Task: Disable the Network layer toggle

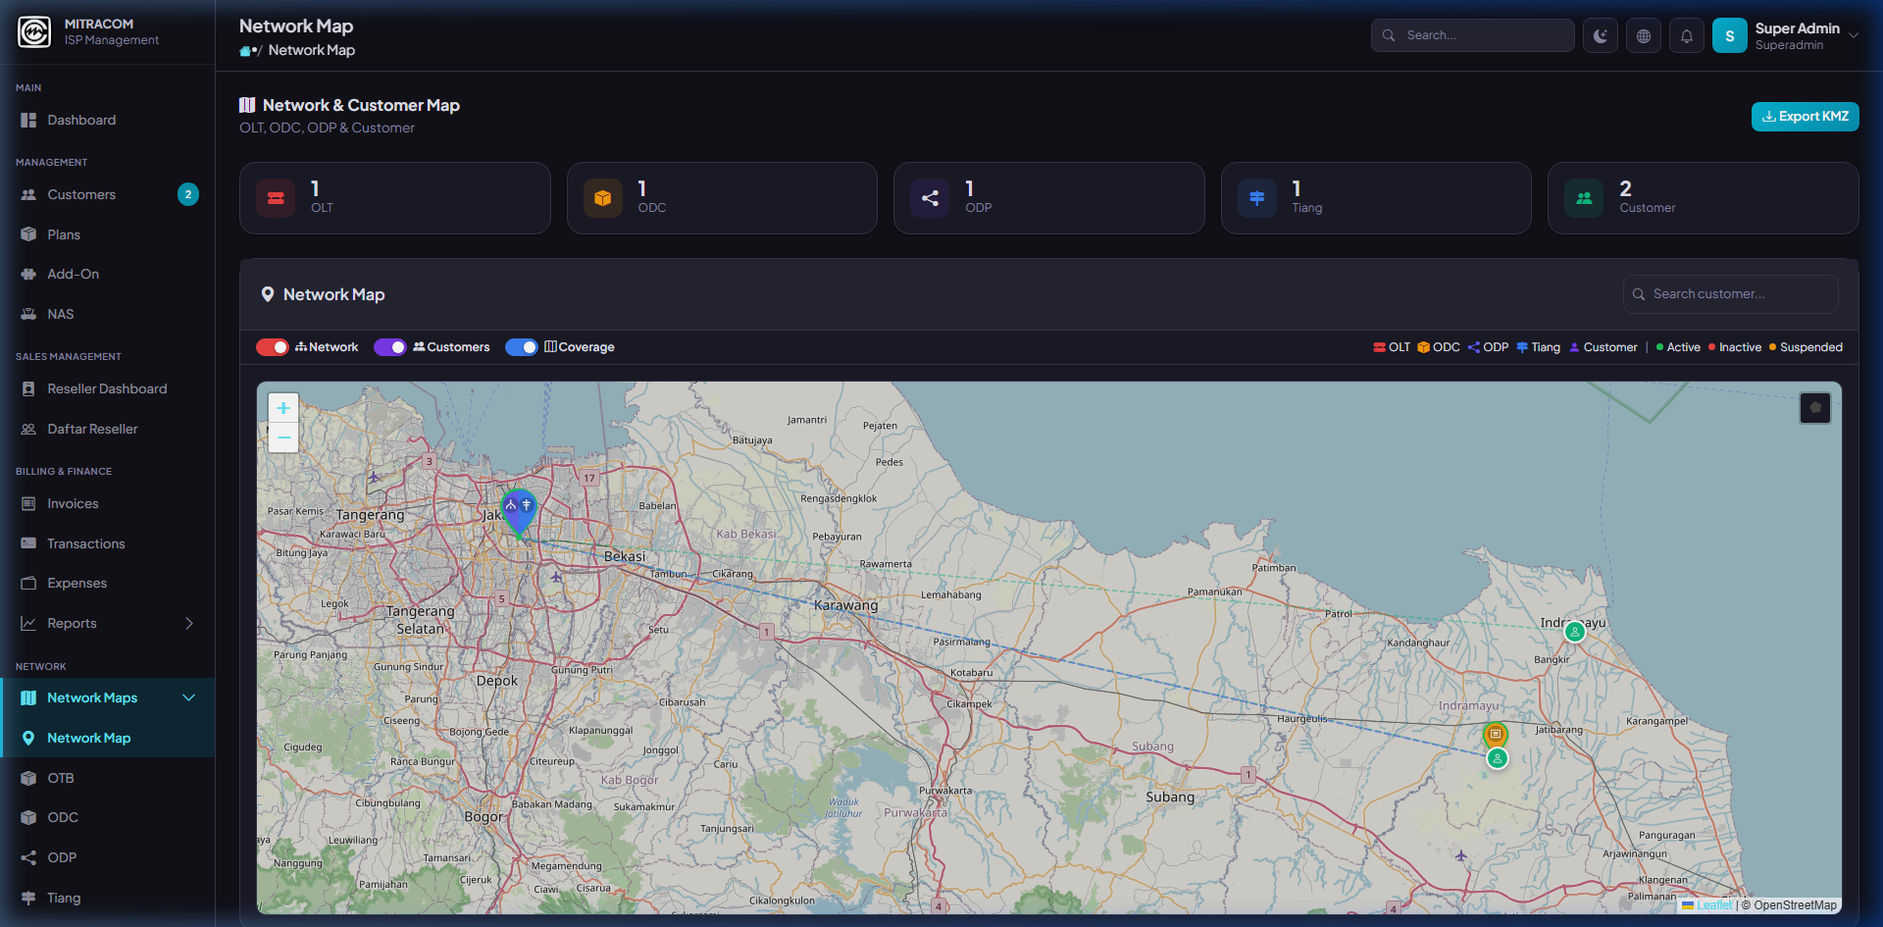Action: pyautogui.click(x=272, y=346)
